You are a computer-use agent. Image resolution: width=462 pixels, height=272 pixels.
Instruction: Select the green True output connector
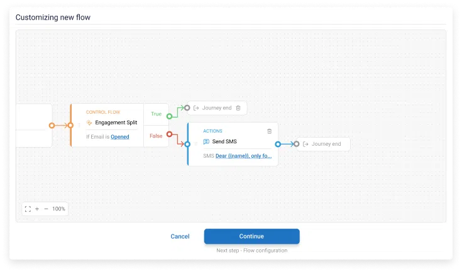point(169,116)
